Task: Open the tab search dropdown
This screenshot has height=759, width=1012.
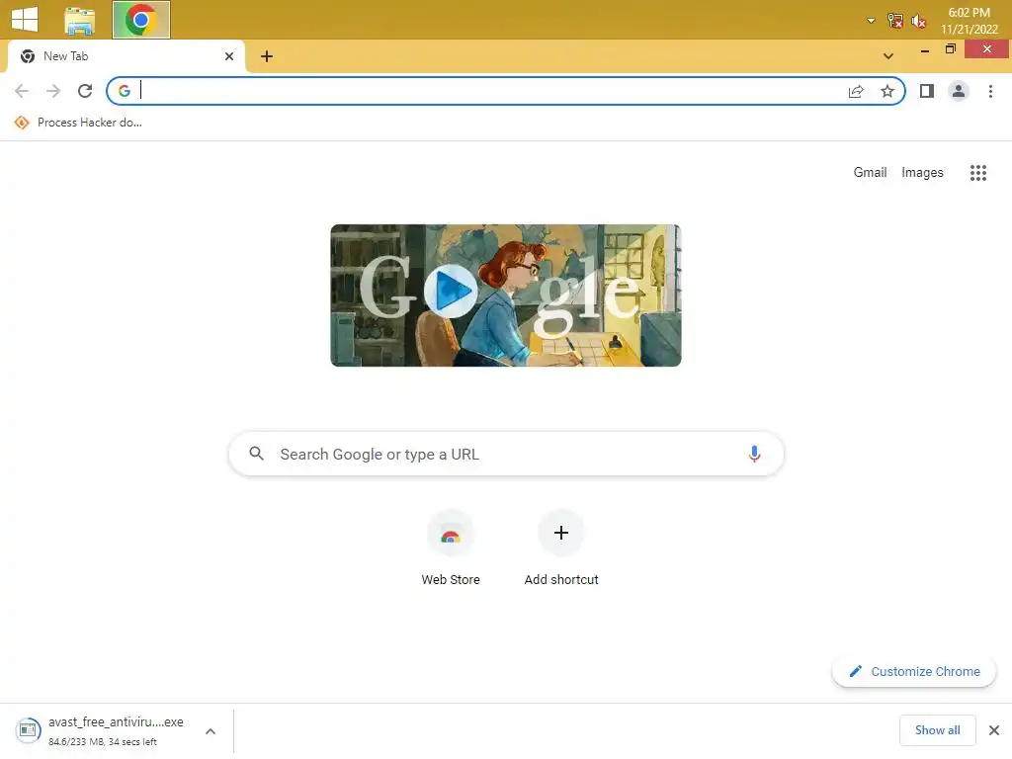Action: coord(888,56)
